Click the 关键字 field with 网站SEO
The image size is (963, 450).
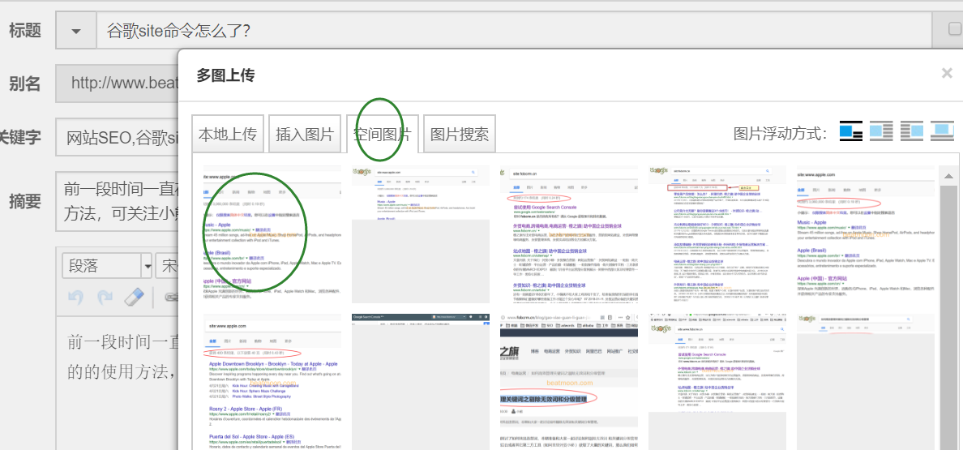117,136
